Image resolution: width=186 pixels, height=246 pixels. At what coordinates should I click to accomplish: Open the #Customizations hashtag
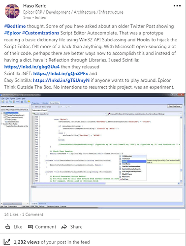pos(41,33)
